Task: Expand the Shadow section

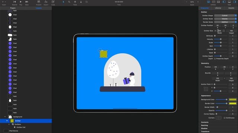Action: [204, 129]
